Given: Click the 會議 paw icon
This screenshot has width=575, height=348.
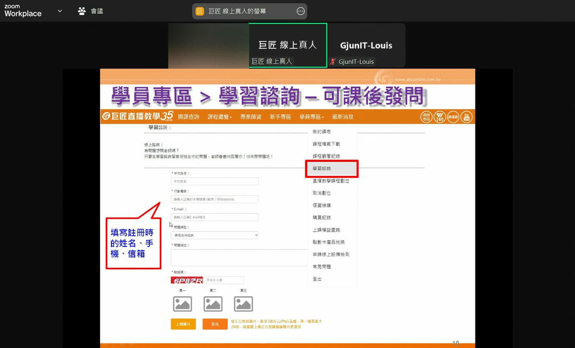Looking at the screenshot, I should pos(82,11).
